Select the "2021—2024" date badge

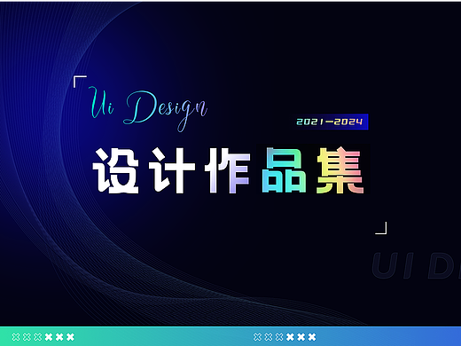coord(331,122)
